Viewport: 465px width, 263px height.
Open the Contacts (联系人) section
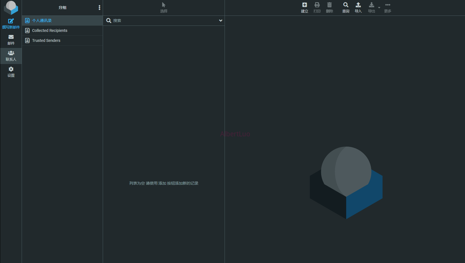11,56
